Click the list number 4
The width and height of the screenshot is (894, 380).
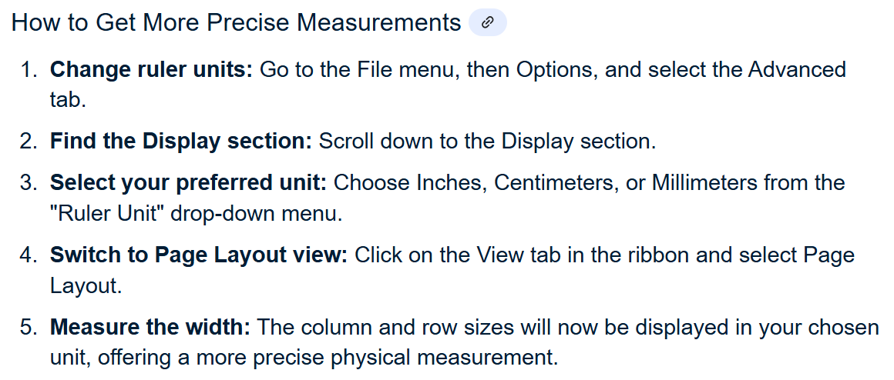29,255
